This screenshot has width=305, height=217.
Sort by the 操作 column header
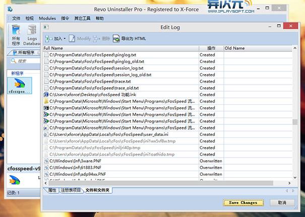pos(211,48)
